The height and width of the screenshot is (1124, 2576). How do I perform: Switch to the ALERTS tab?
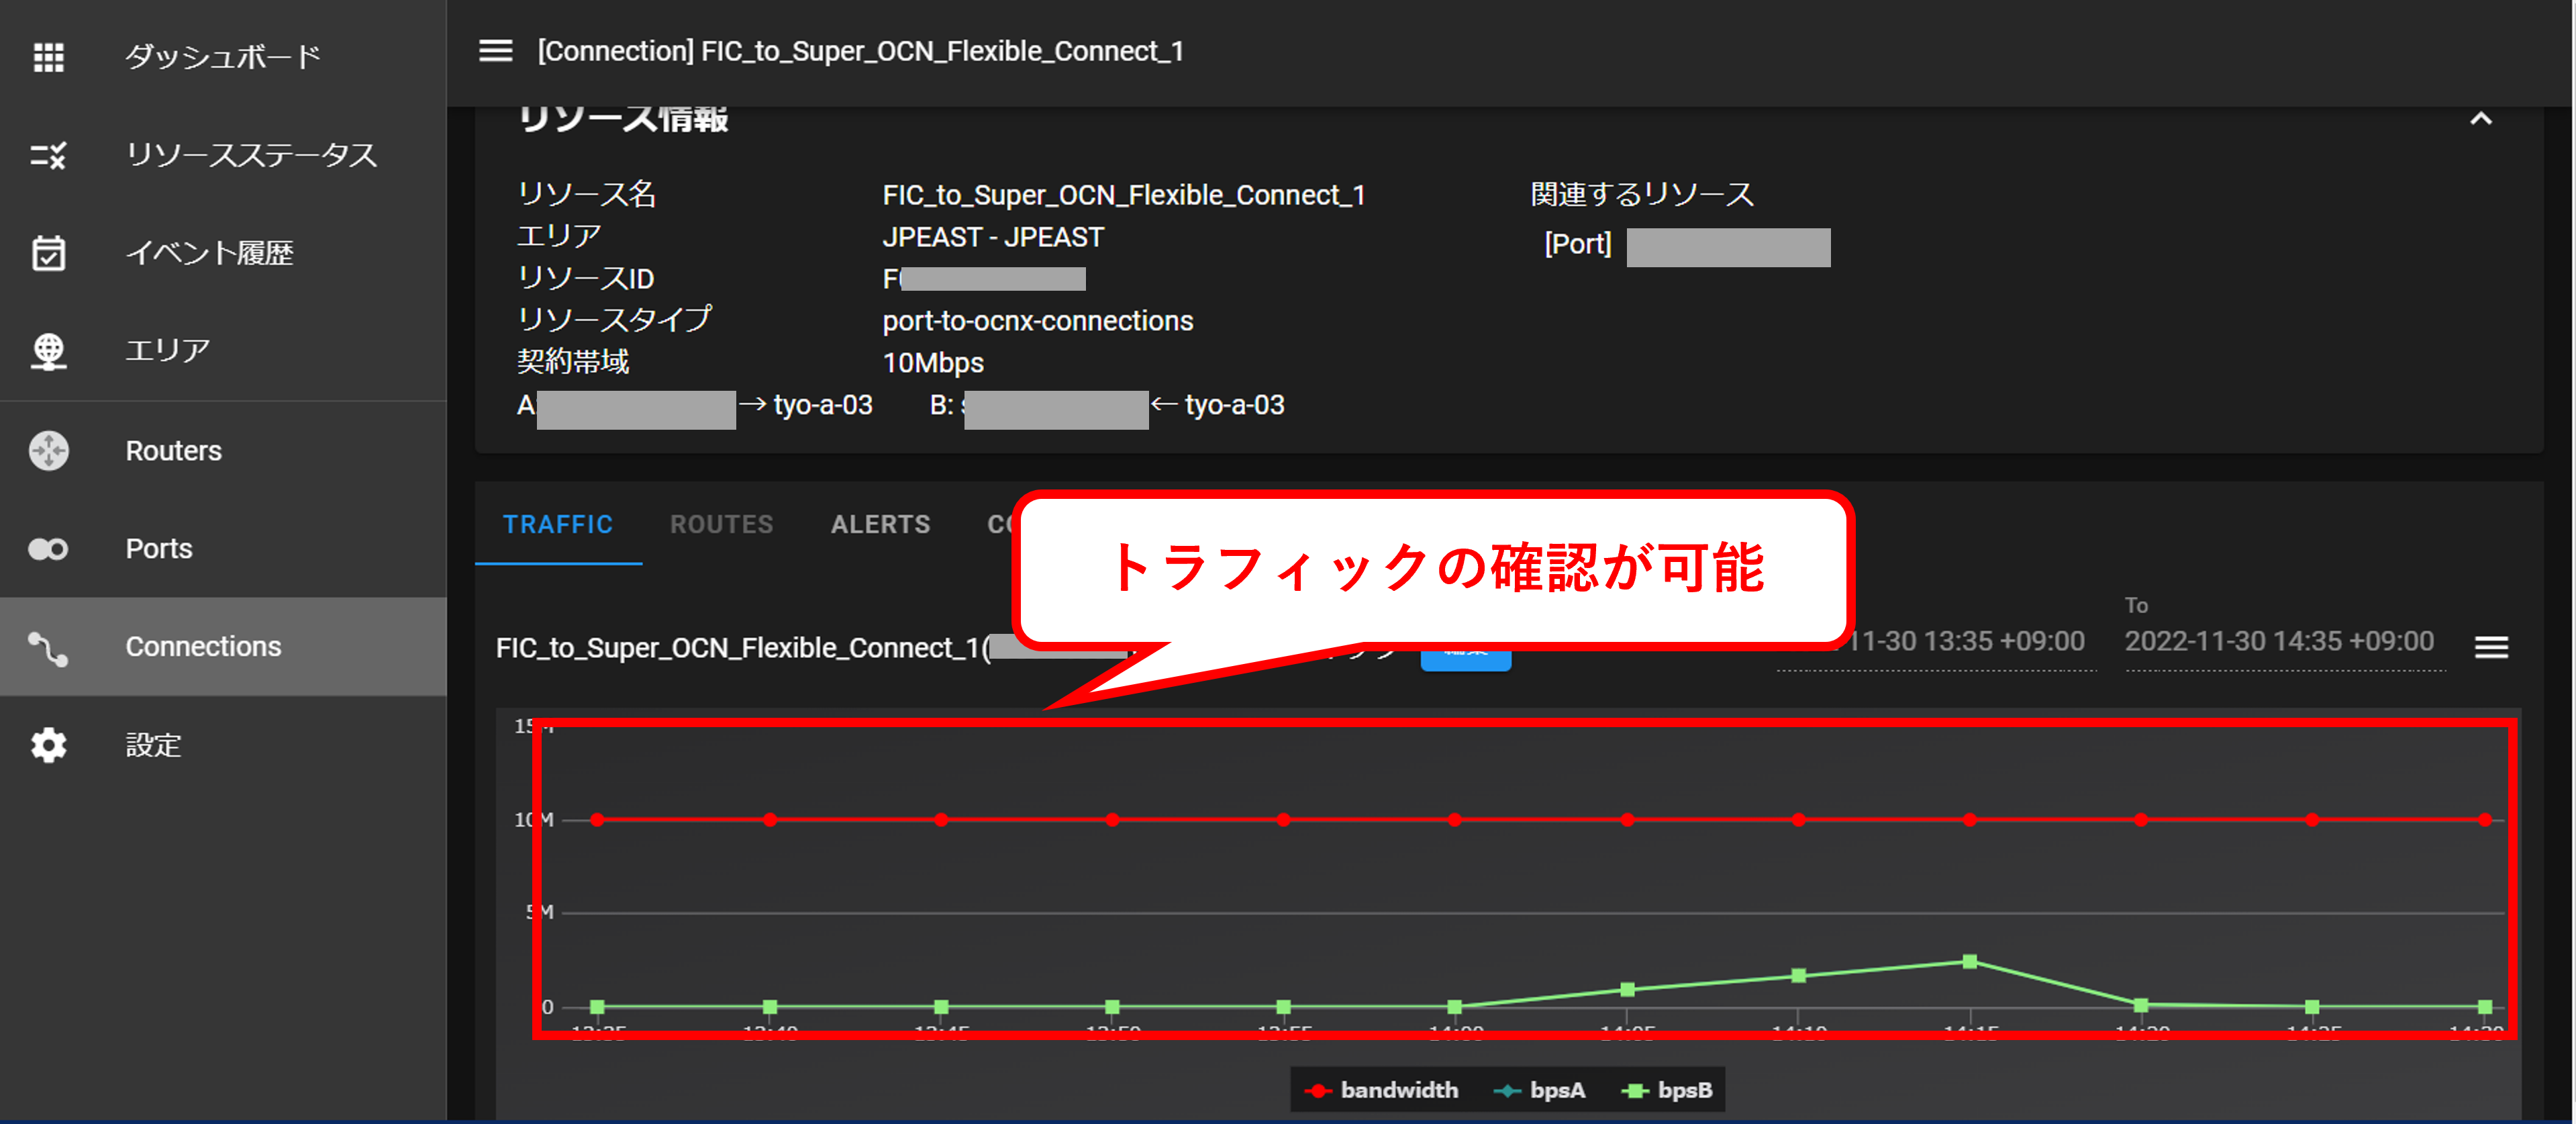pyautogui.click(x=880, y=524)
